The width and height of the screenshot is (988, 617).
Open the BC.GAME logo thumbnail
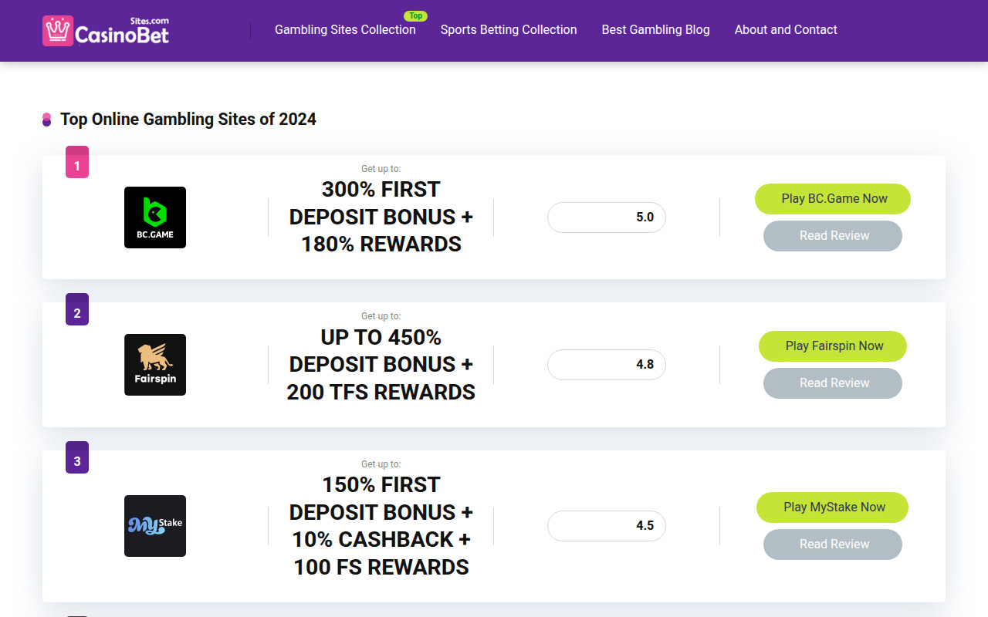[155, 217]
